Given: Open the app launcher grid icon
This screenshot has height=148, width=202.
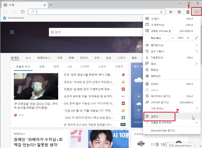Looking at the screenshot, I should [12, 32].
